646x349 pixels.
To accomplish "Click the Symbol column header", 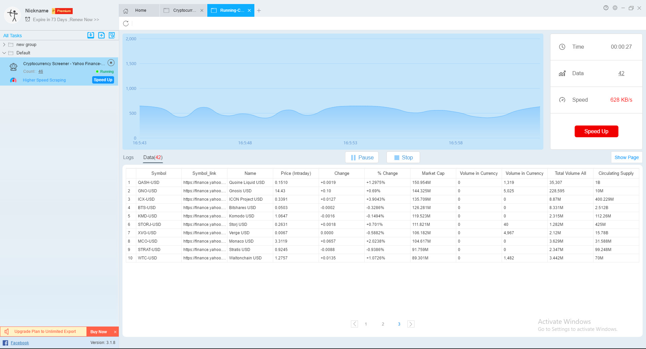I will (x=159, y=173).
